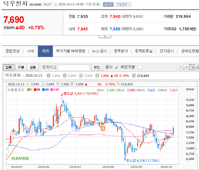Click the 전일 7,630 previous close value
The height and width of the screenshot is (170, 199).
coord(82,17)
